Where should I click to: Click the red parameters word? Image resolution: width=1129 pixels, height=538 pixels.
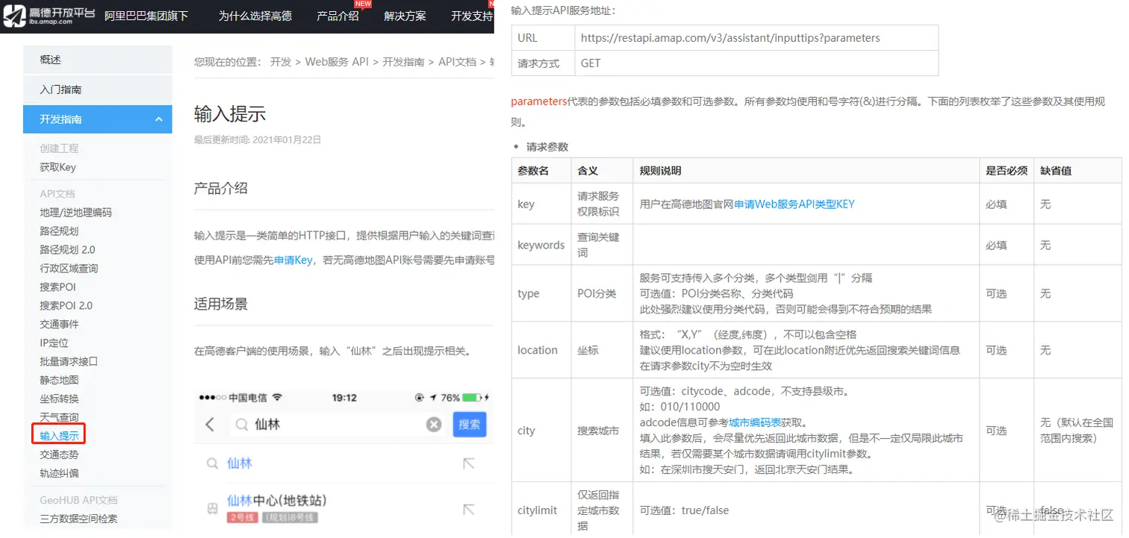(539, 101)
